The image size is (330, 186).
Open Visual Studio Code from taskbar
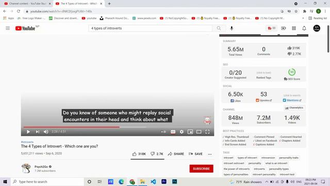point(153,181)
